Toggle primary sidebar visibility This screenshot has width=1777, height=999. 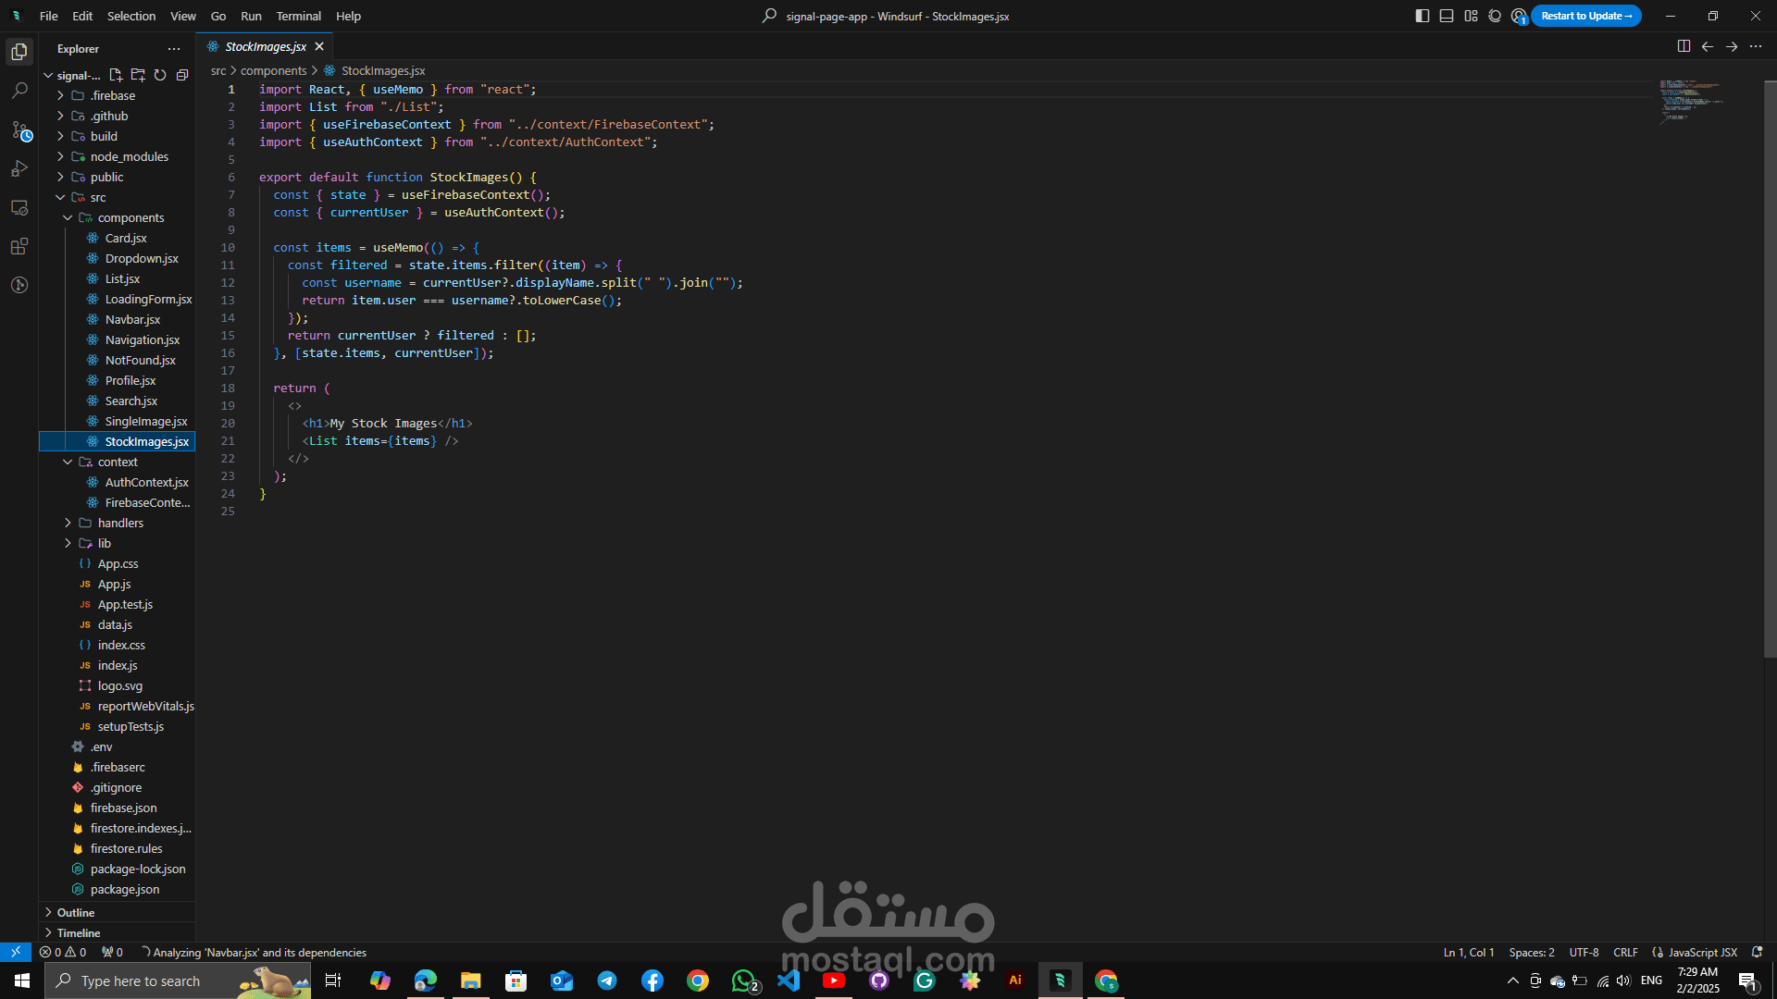coord(1423,16)
